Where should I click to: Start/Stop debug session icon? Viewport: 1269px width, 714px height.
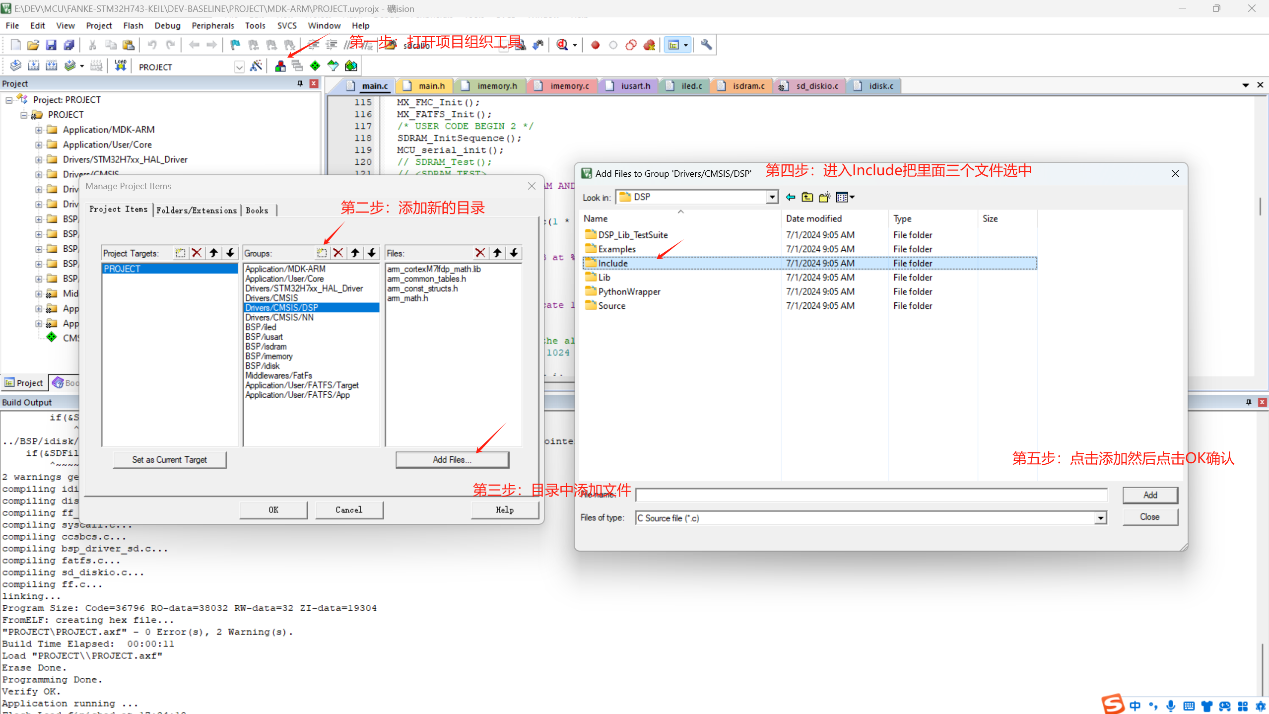pyautogui.click(x=562, y=45)
